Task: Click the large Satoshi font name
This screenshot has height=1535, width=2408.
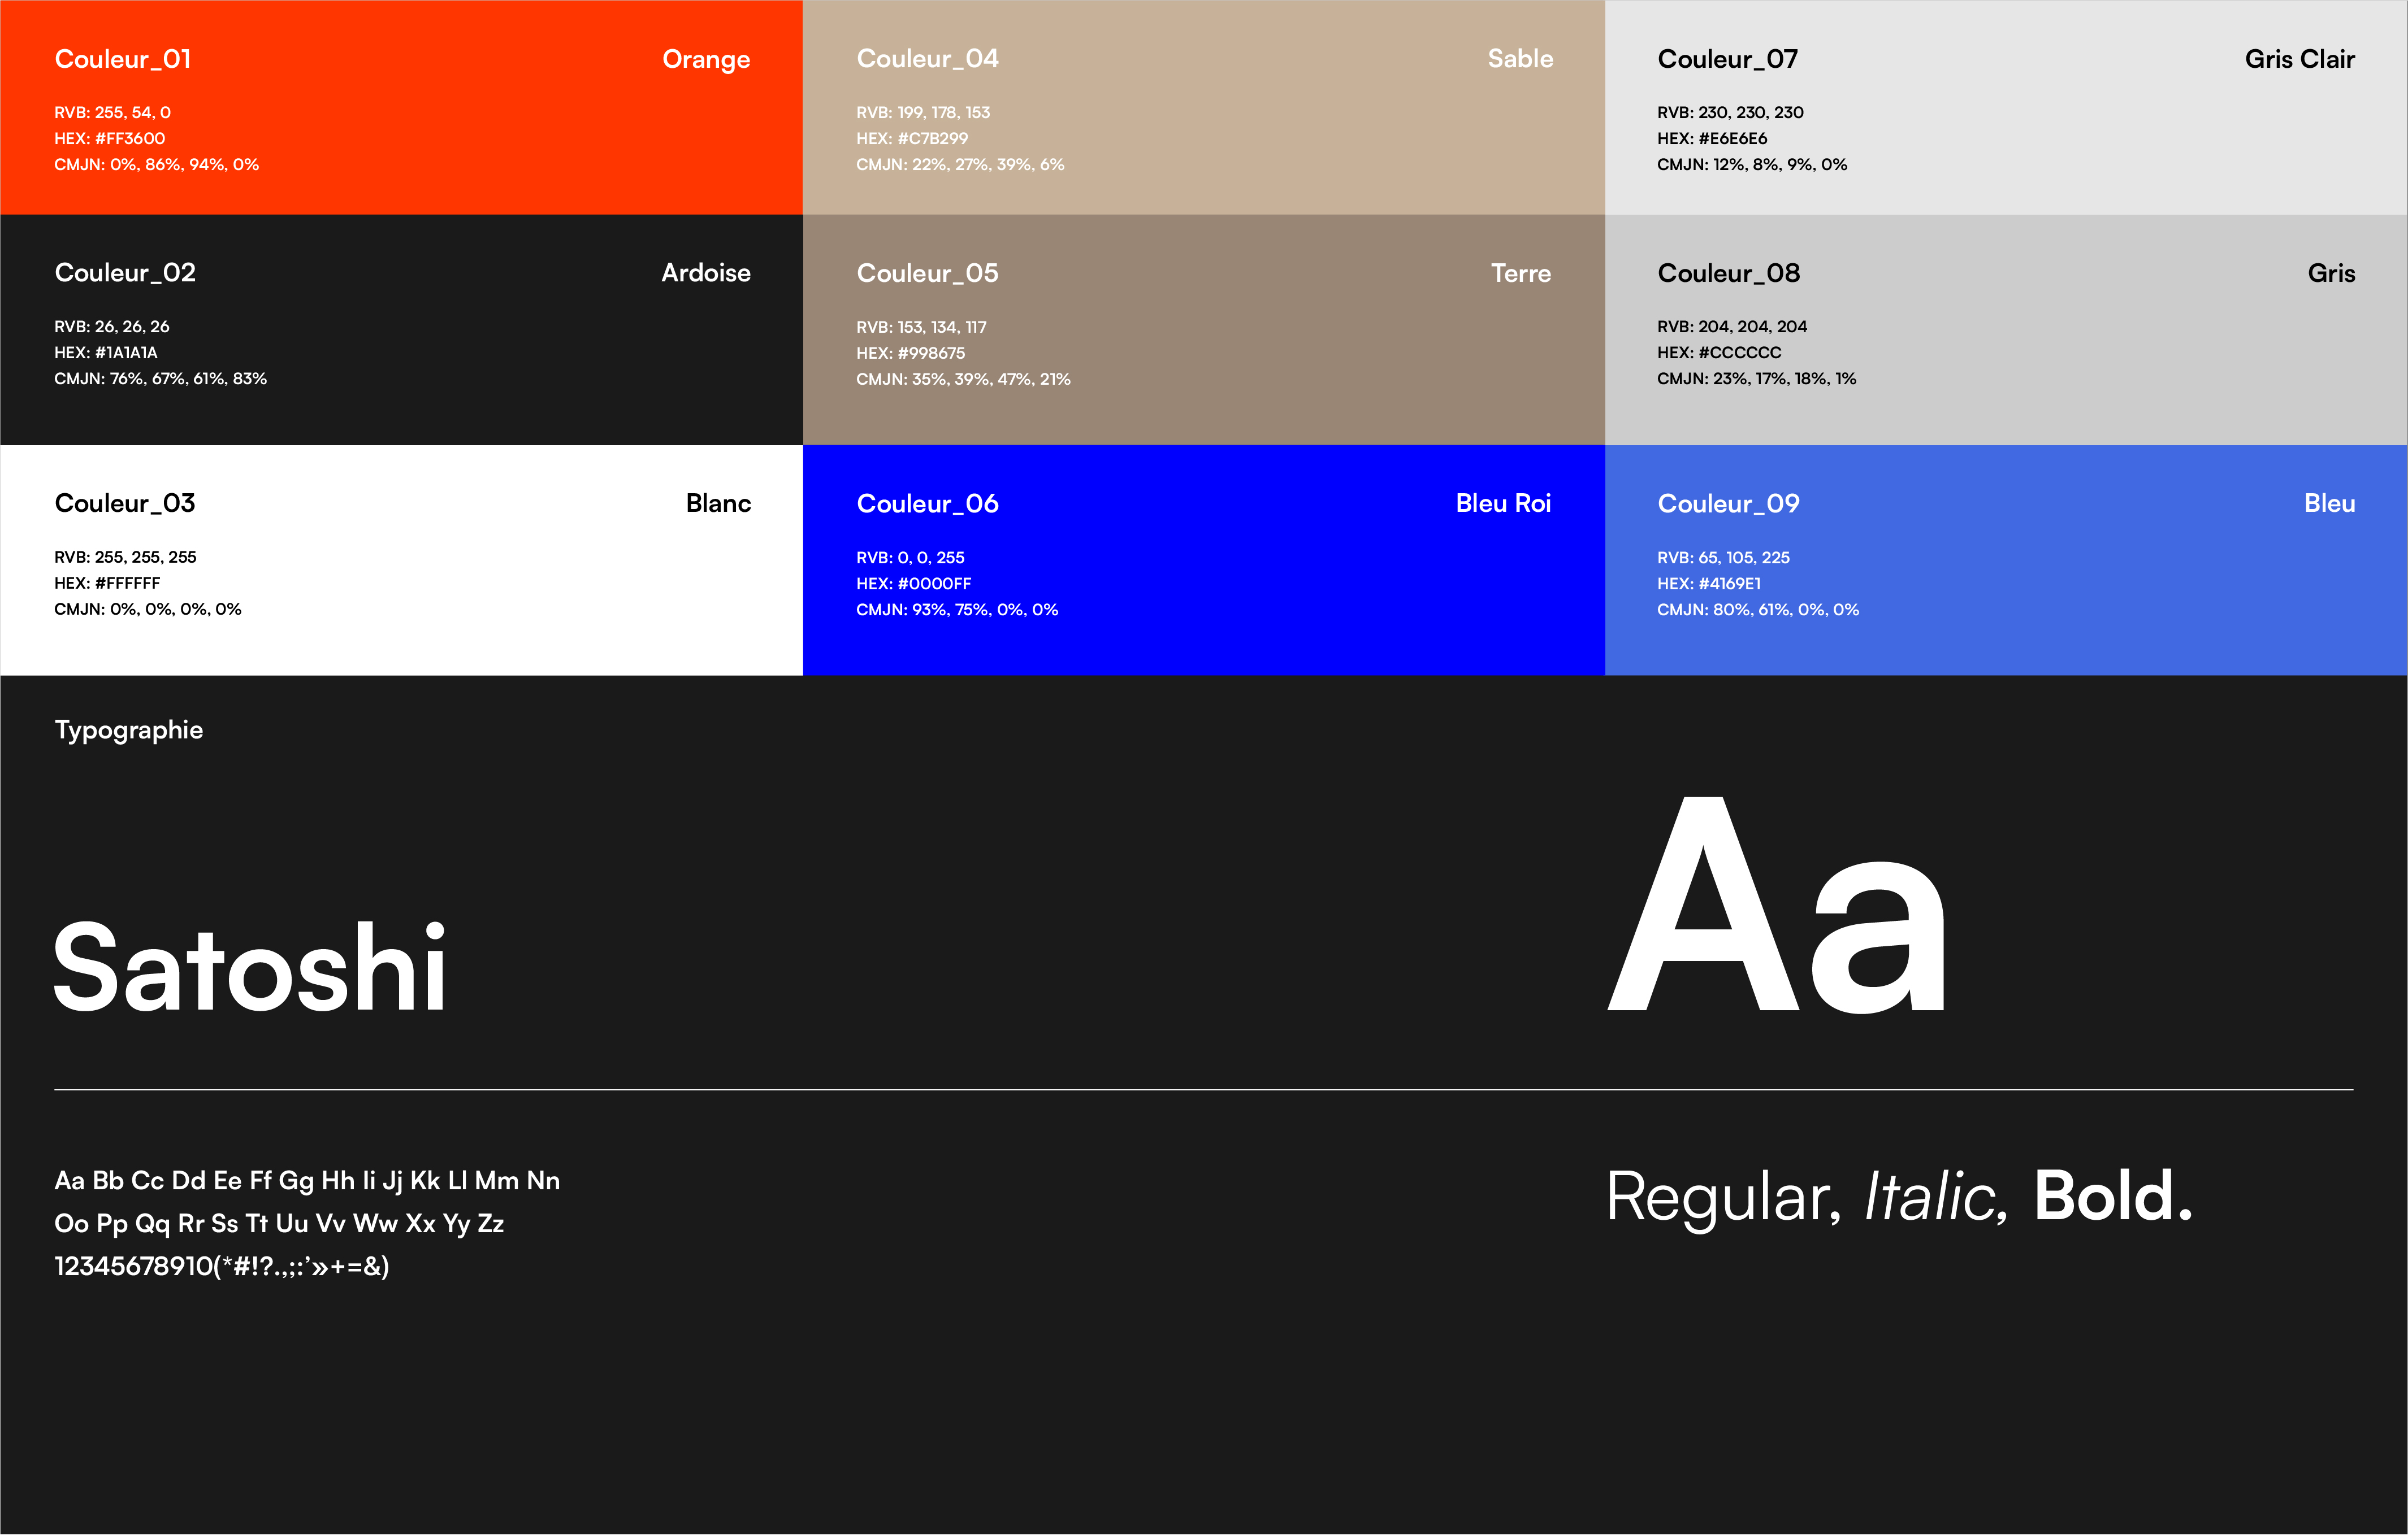Action: [250, 967]
